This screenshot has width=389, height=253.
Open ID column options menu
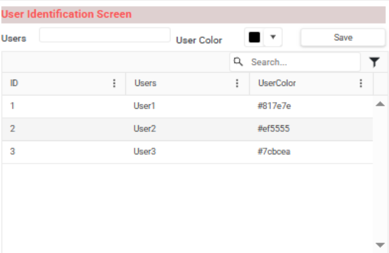pyautogui.click(x=114, y=83)
